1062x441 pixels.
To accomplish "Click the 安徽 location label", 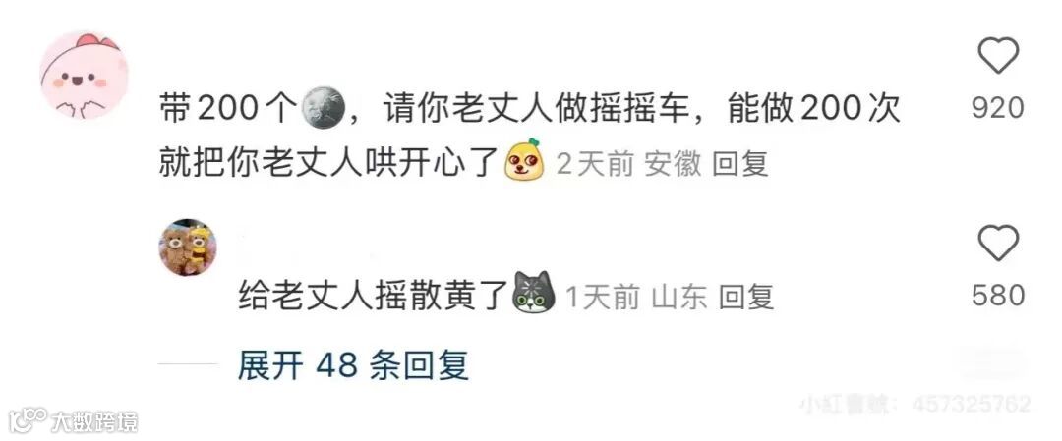I will [x=673, y=164].
